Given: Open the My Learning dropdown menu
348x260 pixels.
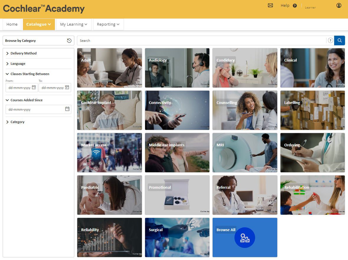Looking at the screenshot, I should [x=74, y=24].
